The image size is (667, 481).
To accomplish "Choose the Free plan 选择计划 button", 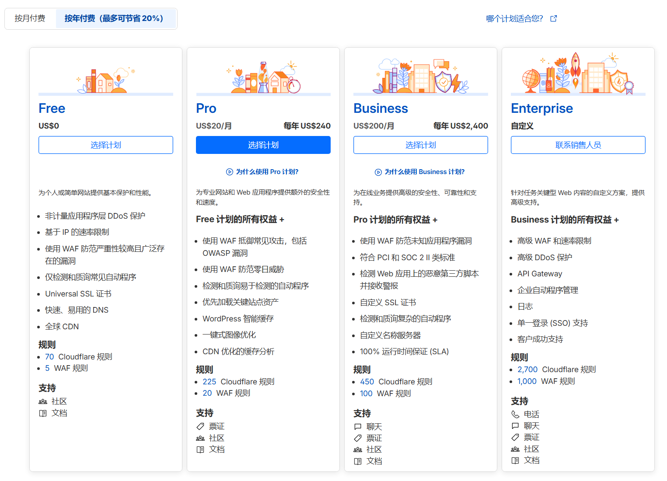I will pos(106,145).
